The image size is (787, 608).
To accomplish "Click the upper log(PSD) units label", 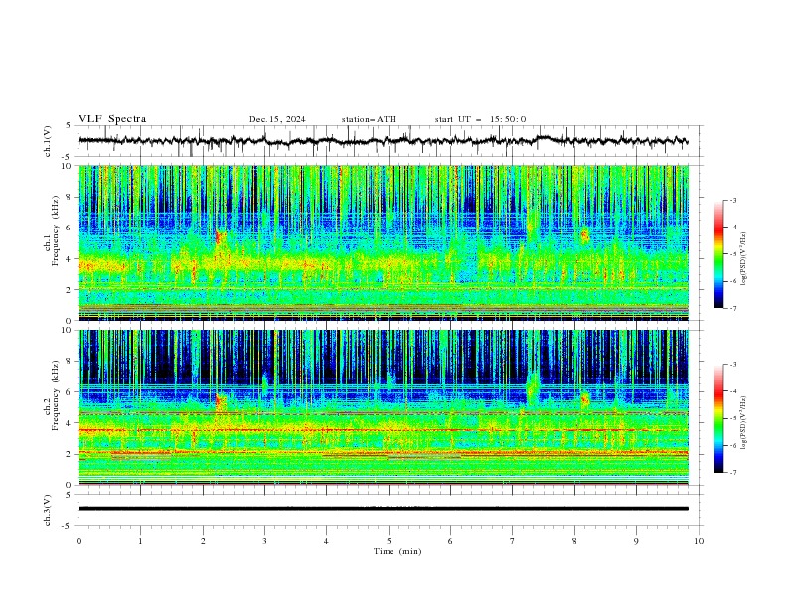I will pyautogui.click(x=744, y=259).
